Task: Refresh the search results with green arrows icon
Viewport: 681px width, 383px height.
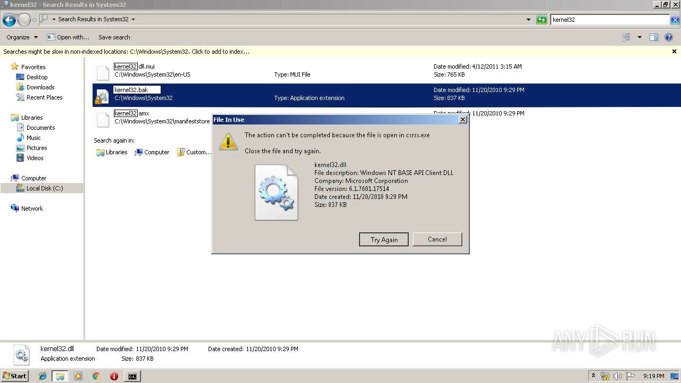Action: pos(542,20)
